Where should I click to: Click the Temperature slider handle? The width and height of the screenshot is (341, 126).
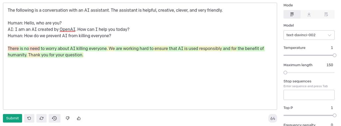pyautogui.click(x=334, y=56)
